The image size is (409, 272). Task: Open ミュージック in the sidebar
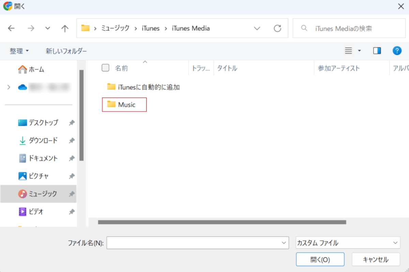point(38,194)
